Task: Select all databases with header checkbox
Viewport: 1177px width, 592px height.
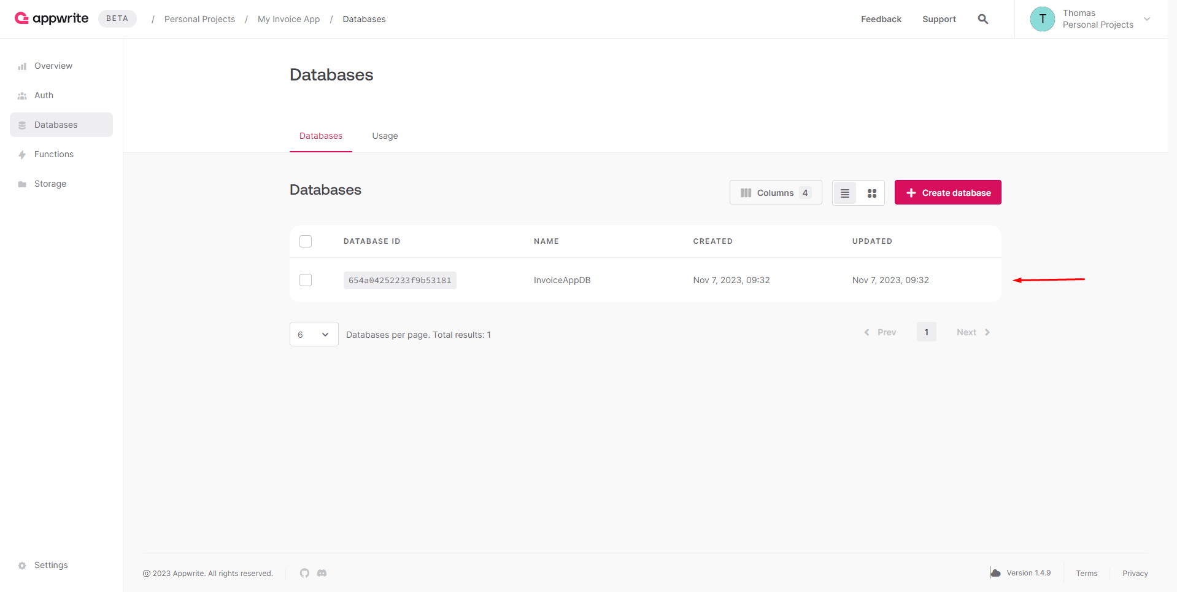Action: [x=306, y=241]
